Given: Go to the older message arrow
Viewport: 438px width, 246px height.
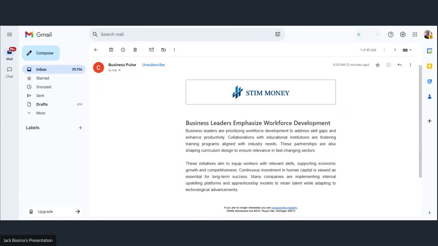Looking at the screenshot, I should (x=395, y=50).
